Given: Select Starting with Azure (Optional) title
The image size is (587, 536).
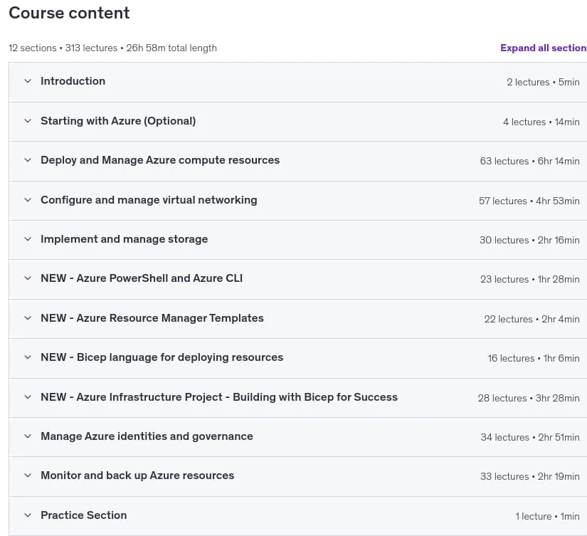Looking at the screenshot, I should pos(118,120).
